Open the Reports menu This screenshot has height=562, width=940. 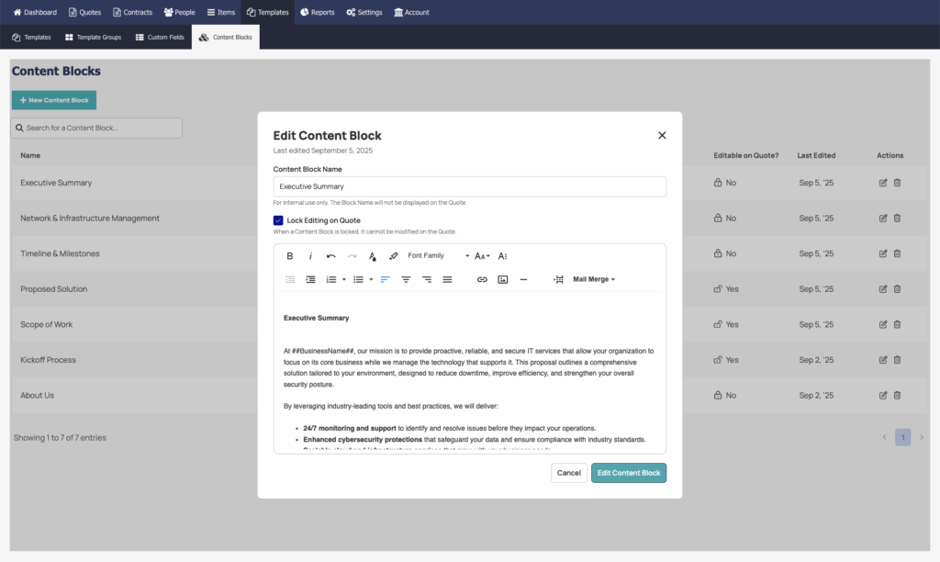(x=317, y=12)
